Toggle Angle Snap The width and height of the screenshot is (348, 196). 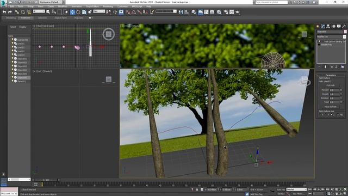pos(134,12)
